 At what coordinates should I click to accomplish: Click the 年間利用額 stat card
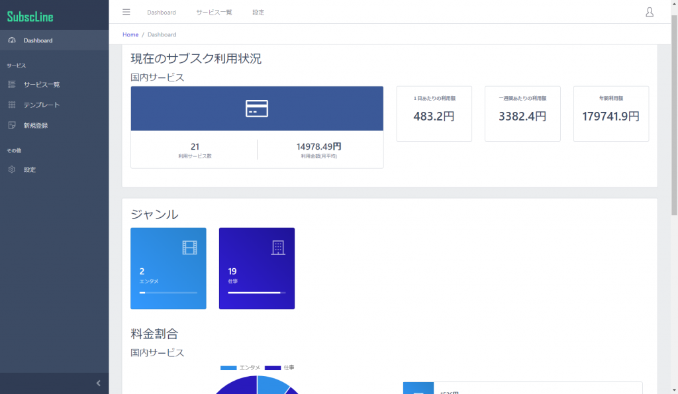(610, 113)
